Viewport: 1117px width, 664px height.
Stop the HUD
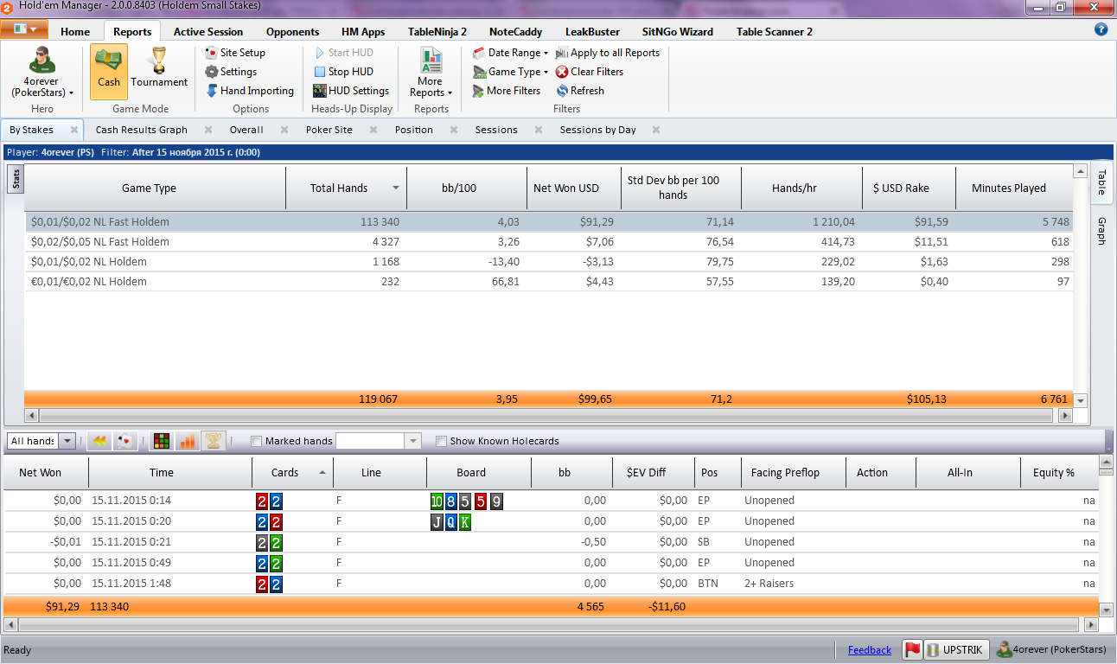[x=343, y=72]
